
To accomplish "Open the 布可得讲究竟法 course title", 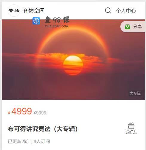I will (x=43, y=129).
